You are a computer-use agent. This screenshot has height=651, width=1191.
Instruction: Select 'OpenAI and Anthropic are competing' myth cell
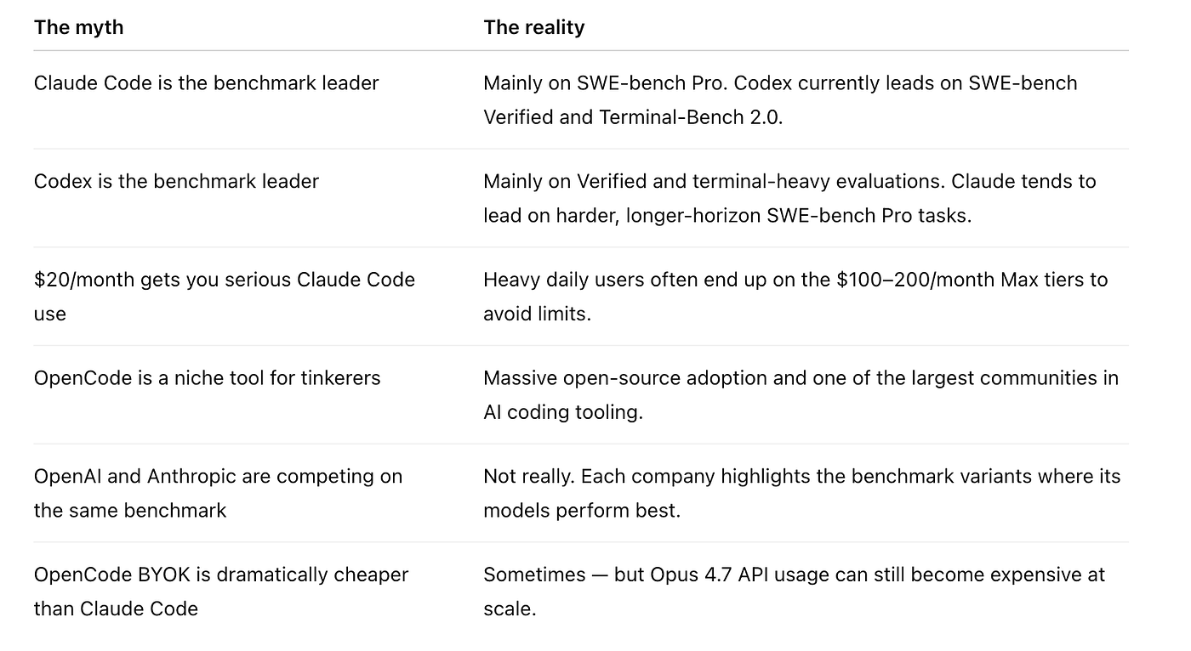point(218,493)
